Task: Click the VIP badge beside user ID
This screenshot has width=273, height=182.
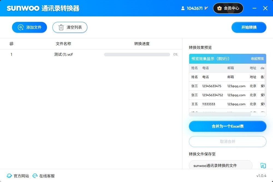Action: coord(206,8)
